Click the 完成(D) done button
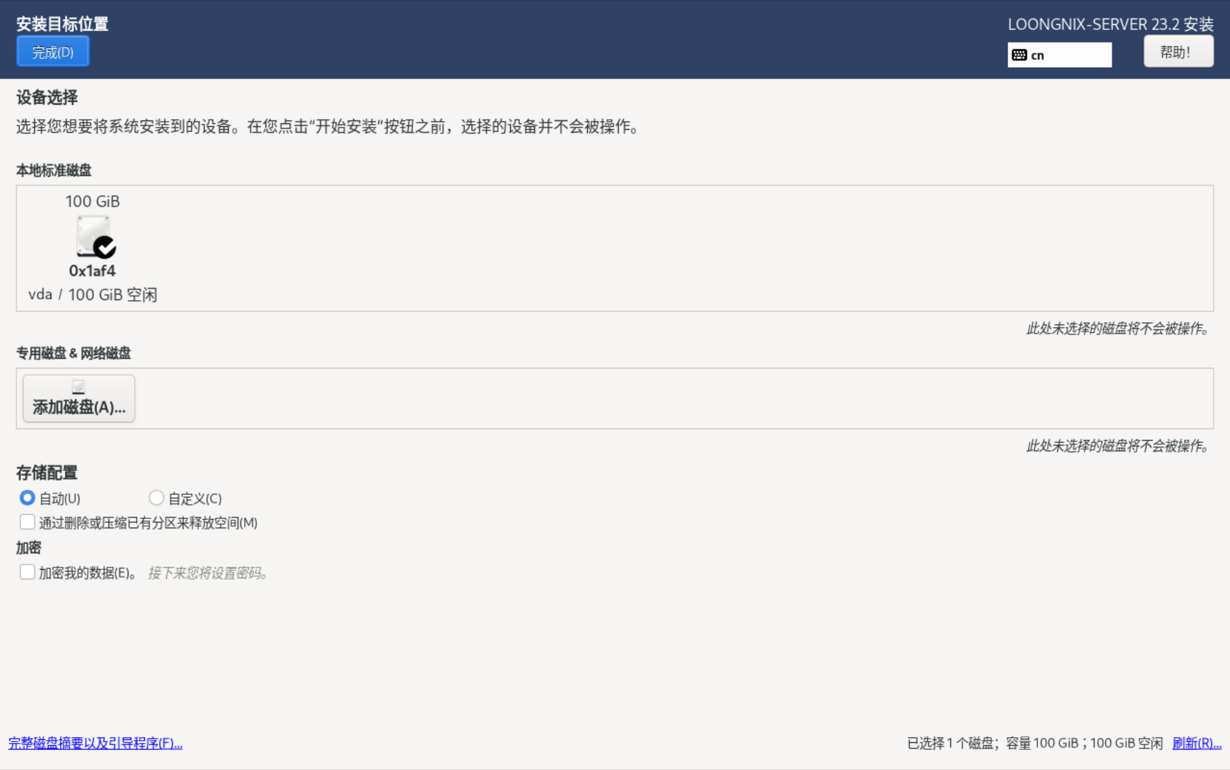 pos(53,52)
